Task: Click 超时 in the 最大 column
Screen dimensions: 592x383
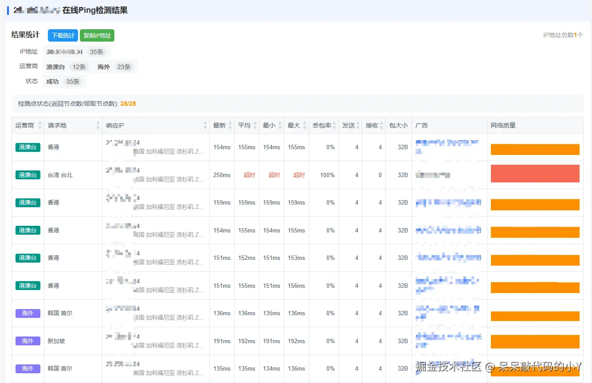Action: pyautogui.click(x=299, y=175)
